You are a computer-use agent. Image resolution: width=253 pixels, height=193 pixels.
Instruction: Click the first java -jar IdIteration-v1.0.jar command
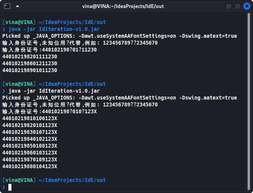(x=54, y=29)
